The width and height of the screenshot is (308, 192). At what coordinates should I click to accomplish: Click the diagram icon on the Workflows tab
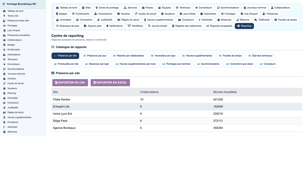tap(129, 26)
